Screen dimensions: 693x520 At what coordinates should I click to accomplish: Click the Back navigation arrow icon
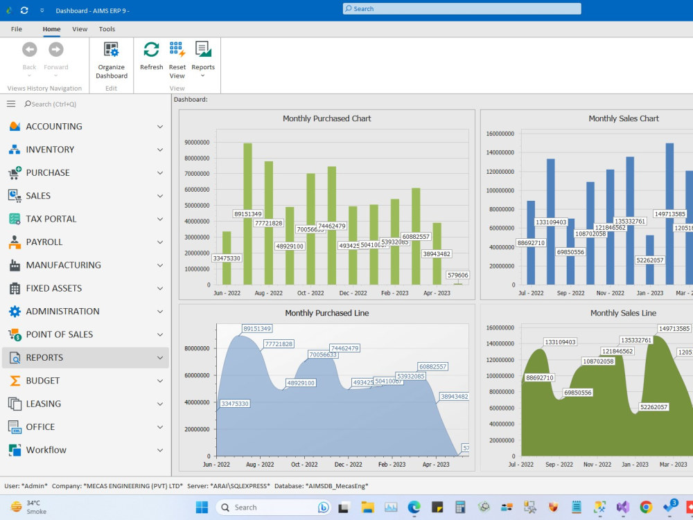tap(30, 49)
